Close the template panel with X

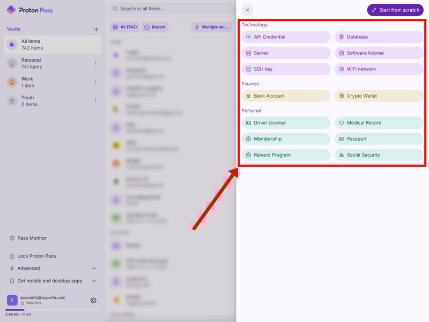(247, 10)
